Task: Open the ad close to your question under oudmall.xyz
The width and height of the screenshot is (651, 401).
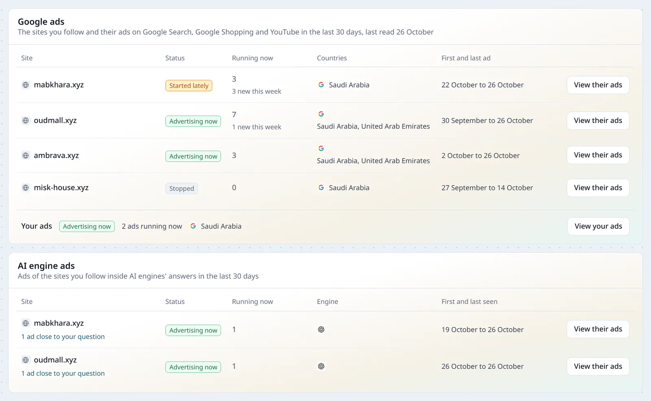Action: pos(63,373)
